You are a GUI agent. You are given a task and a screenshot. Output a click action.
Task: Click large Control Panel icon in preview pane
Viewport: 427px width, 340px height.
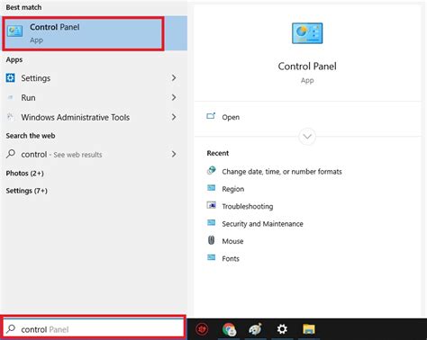[307, 33]
